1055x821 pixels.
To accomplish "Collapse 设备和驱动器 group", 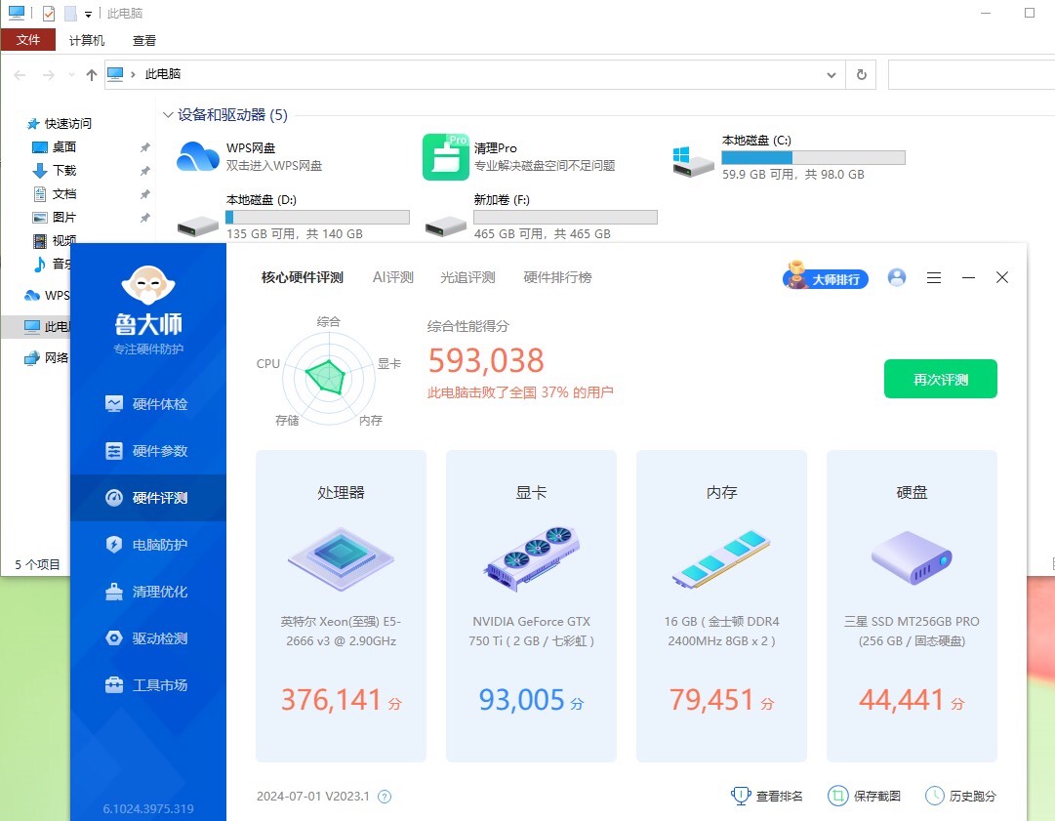I will (x=168, y=115).
